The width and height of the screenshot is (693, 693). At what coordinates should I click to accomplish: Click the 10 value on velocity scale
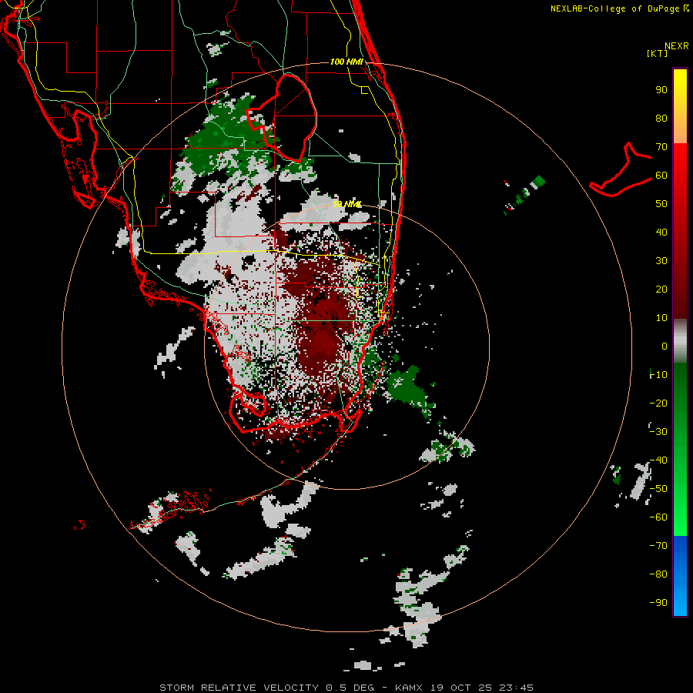point(661,318)
